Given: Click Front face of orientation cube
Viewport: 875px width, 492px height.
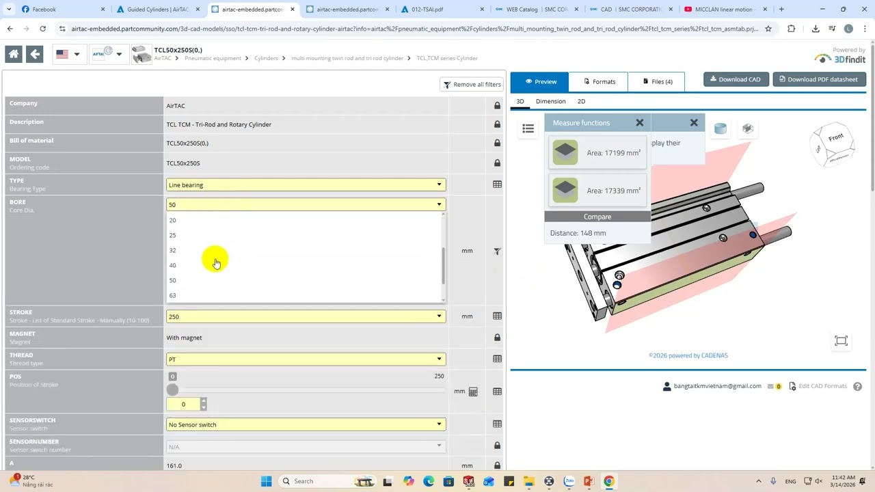Looking at the screenshot, I should point(835,138).
